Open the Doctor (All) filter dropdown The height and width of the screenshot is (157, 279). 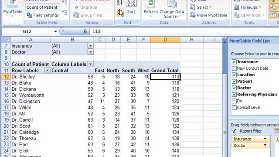(90, 52)
